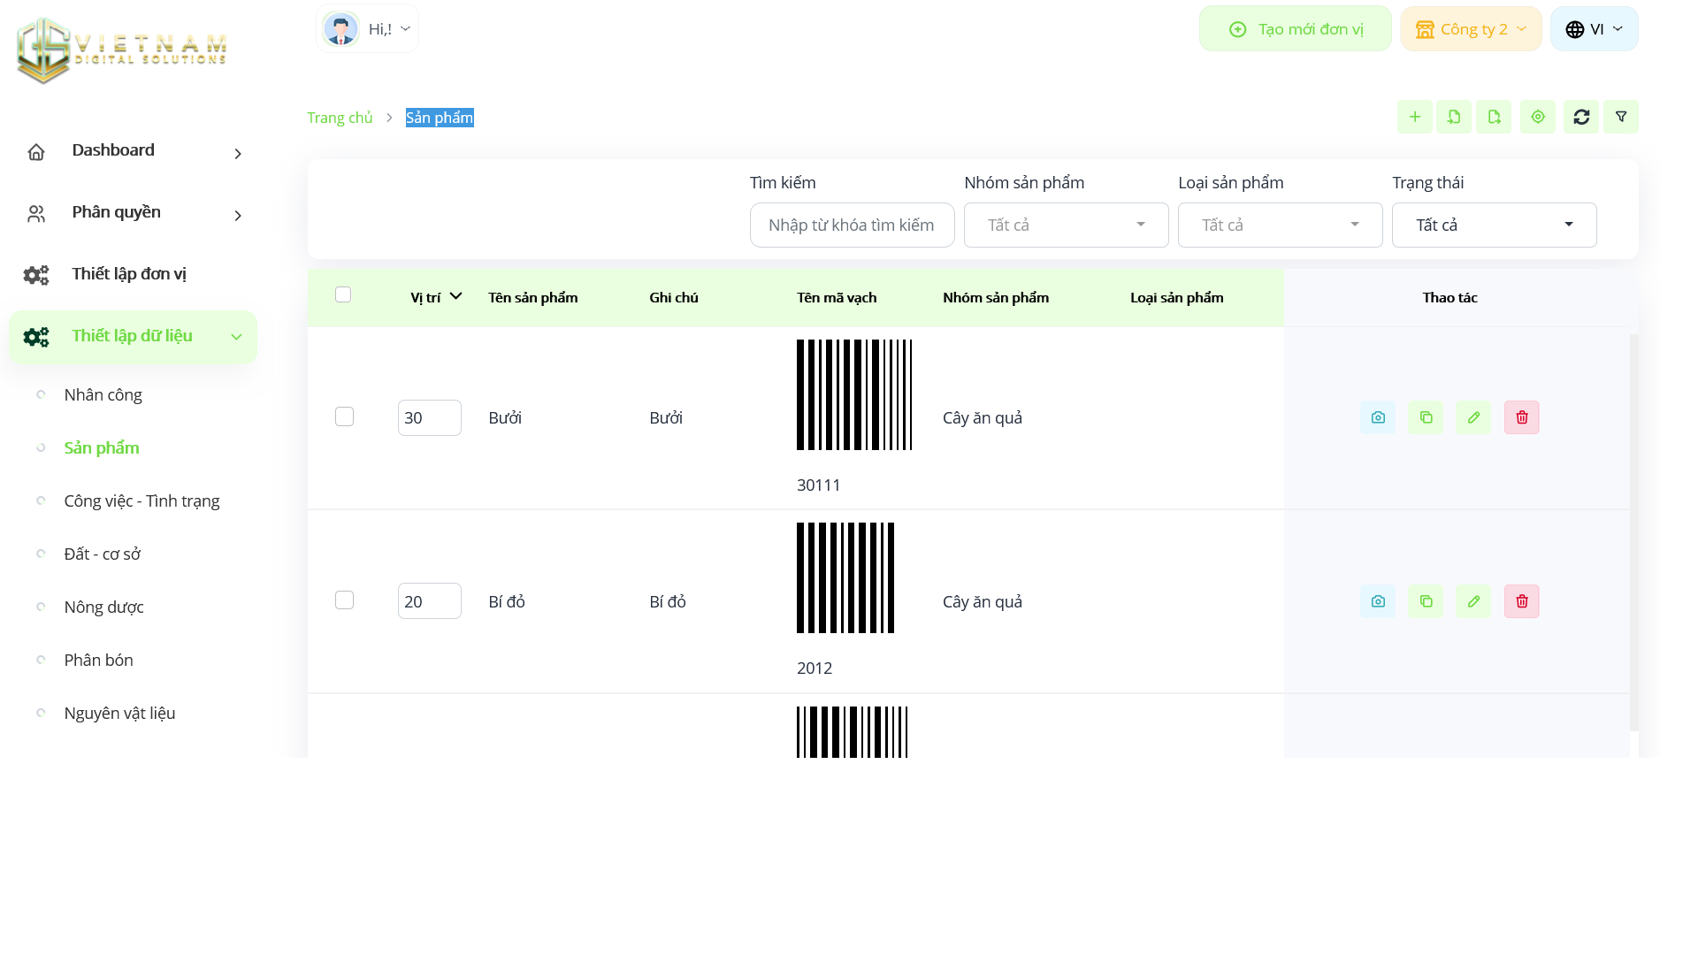Click the Tạo mới đơn vị button
The width and height of the screenshot is (1698, 955).
coord(1295,29)
